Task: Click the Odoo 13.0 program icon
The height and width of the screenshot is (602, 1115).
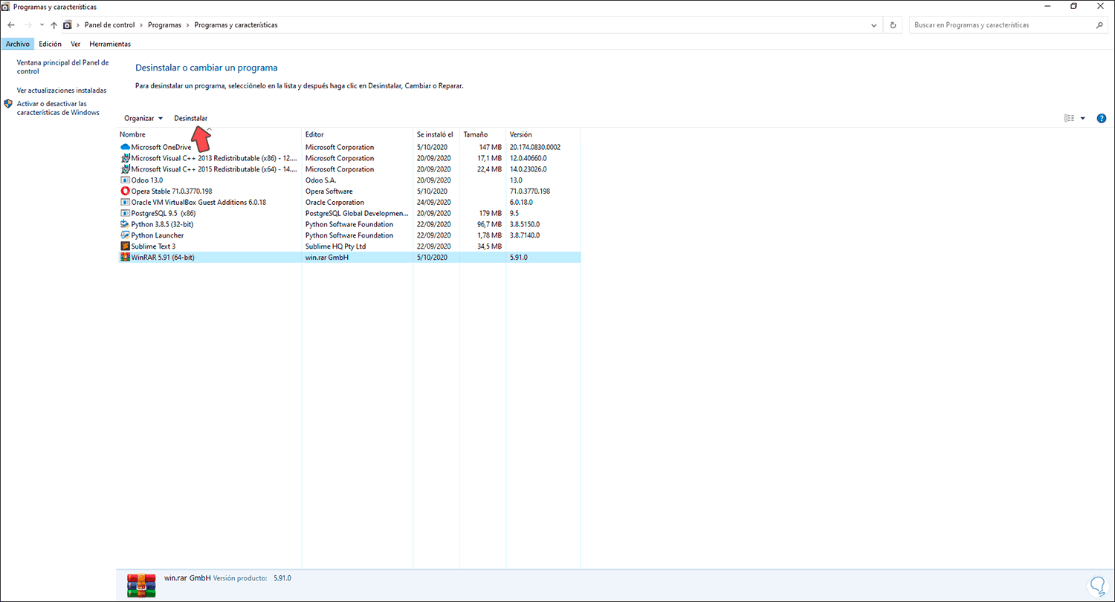Action: [125, 180]
